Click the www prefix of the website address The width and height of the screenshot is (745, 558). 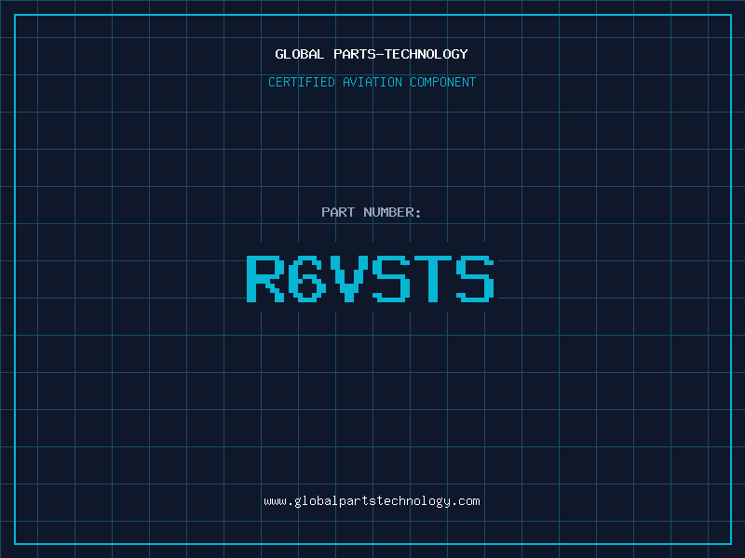tap(274, 500)
